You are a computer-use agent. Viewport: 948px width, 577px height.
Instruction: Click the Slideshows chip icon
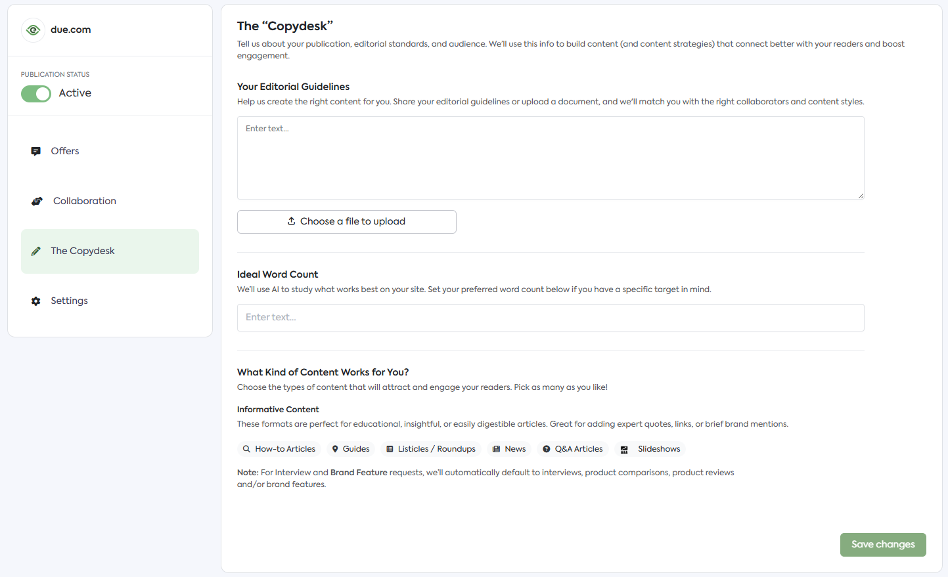coord(624,450)
